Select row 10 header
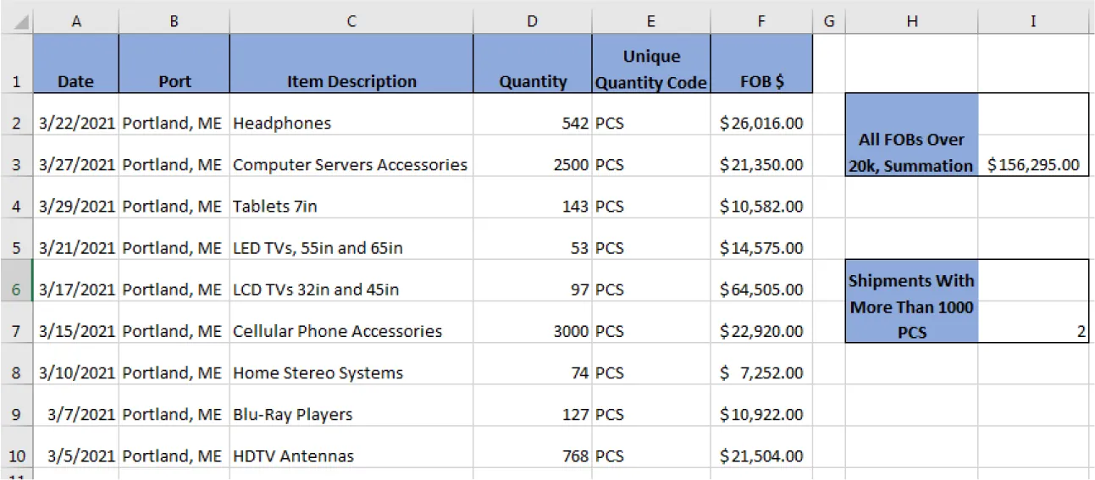 17,455
